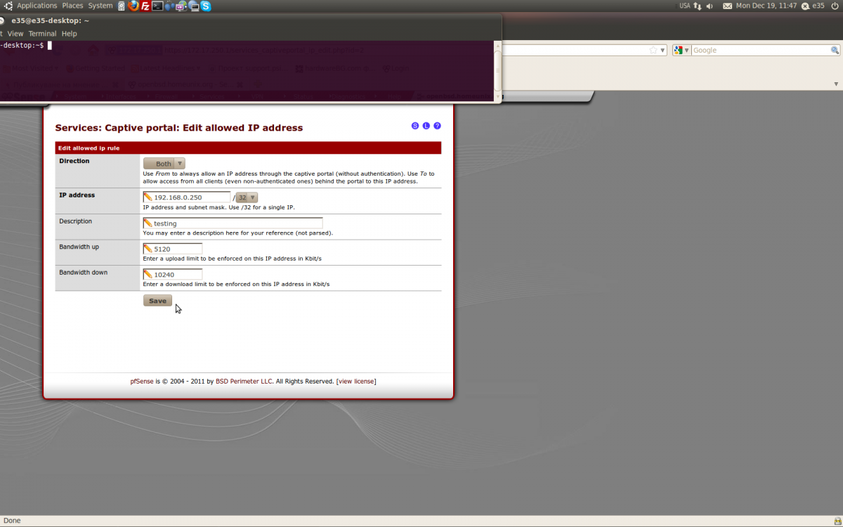The width and height of the screenshot is (843, 527).
Task: Launch Firefox from the top panel
Action: click(133, 6)
